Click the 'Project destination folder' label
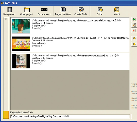 click(22, 112)
